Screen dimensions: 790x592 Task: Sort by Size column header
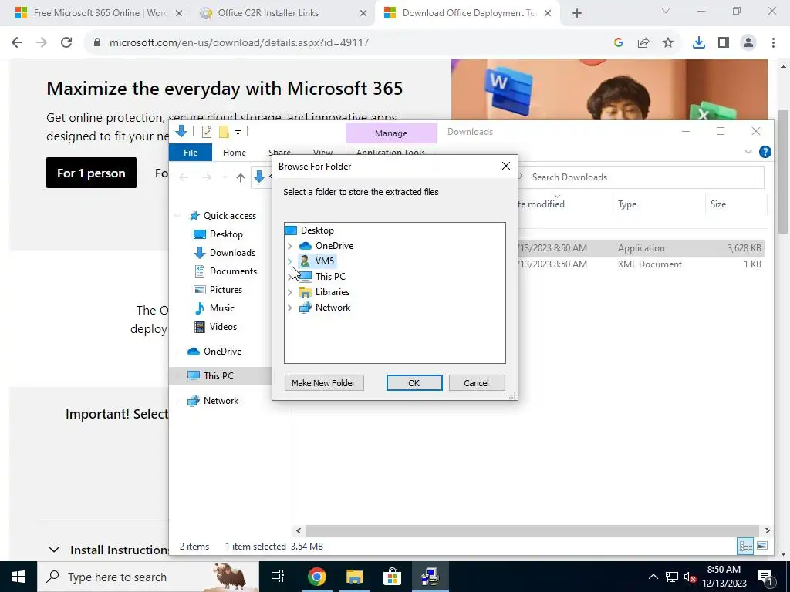coord(735,203)
